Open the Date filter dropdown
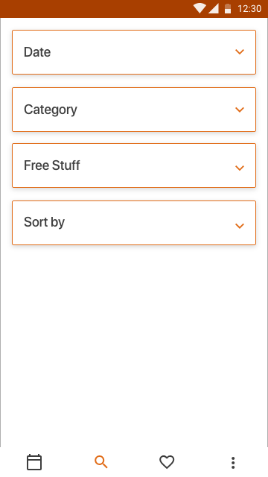The image size is (268, 477). [x=134, y=52]
